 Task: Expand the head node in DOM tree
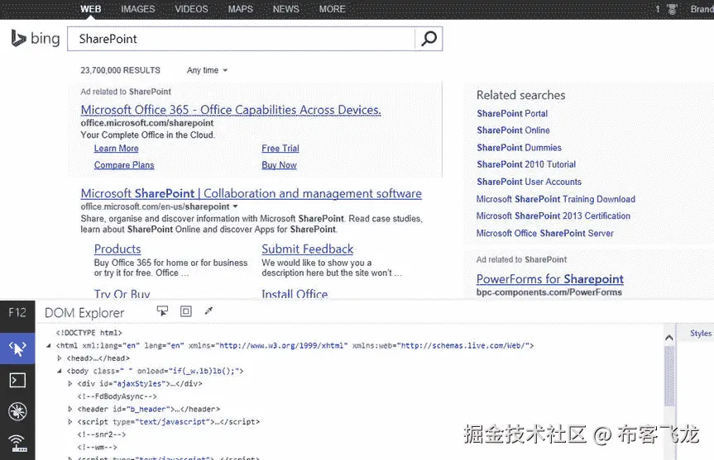pyautogui.click(x=60, y=358)
